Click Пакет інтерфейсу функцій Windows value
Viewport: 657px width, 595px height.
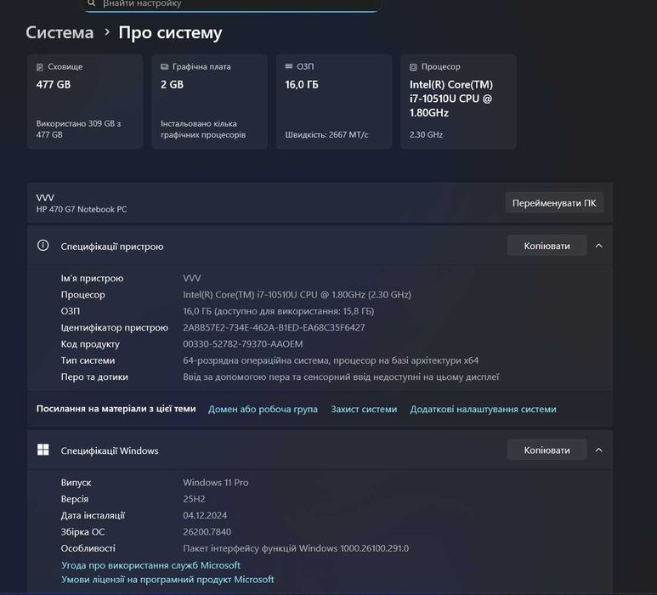point(296,548)
